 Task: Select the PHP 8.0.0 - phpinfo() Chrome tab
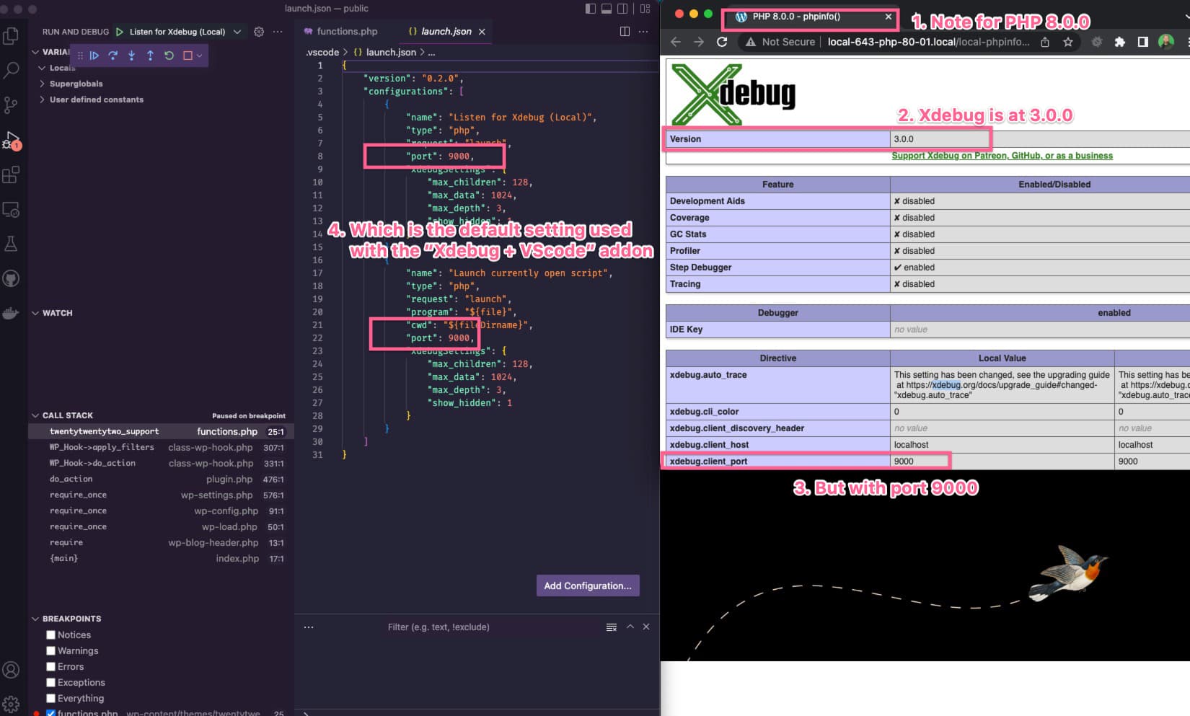(x=796, y=17)
